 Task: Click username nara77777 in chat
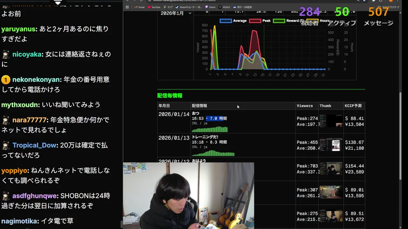click(x=30, y=120)
